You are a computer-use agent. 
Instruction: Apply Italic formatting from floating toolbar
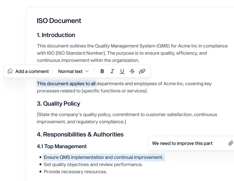112,71
